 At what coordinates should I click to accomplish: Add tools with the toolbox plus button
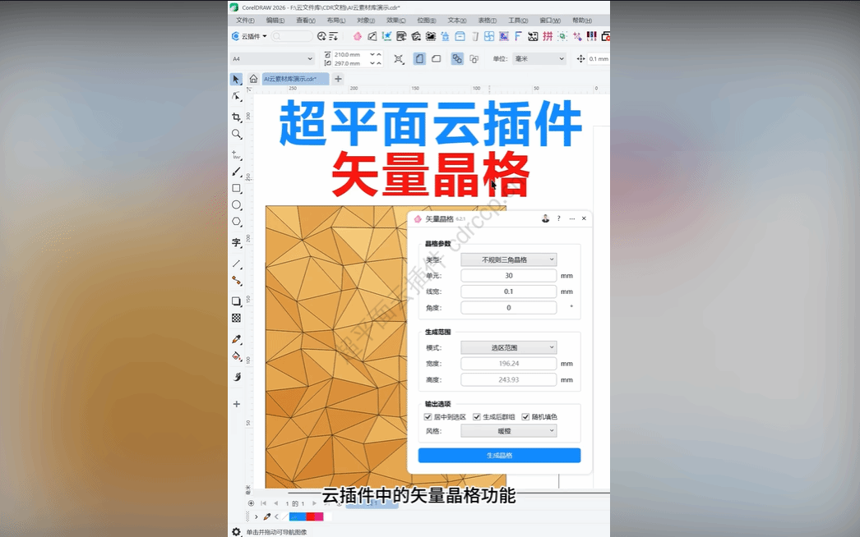point(237,405)
